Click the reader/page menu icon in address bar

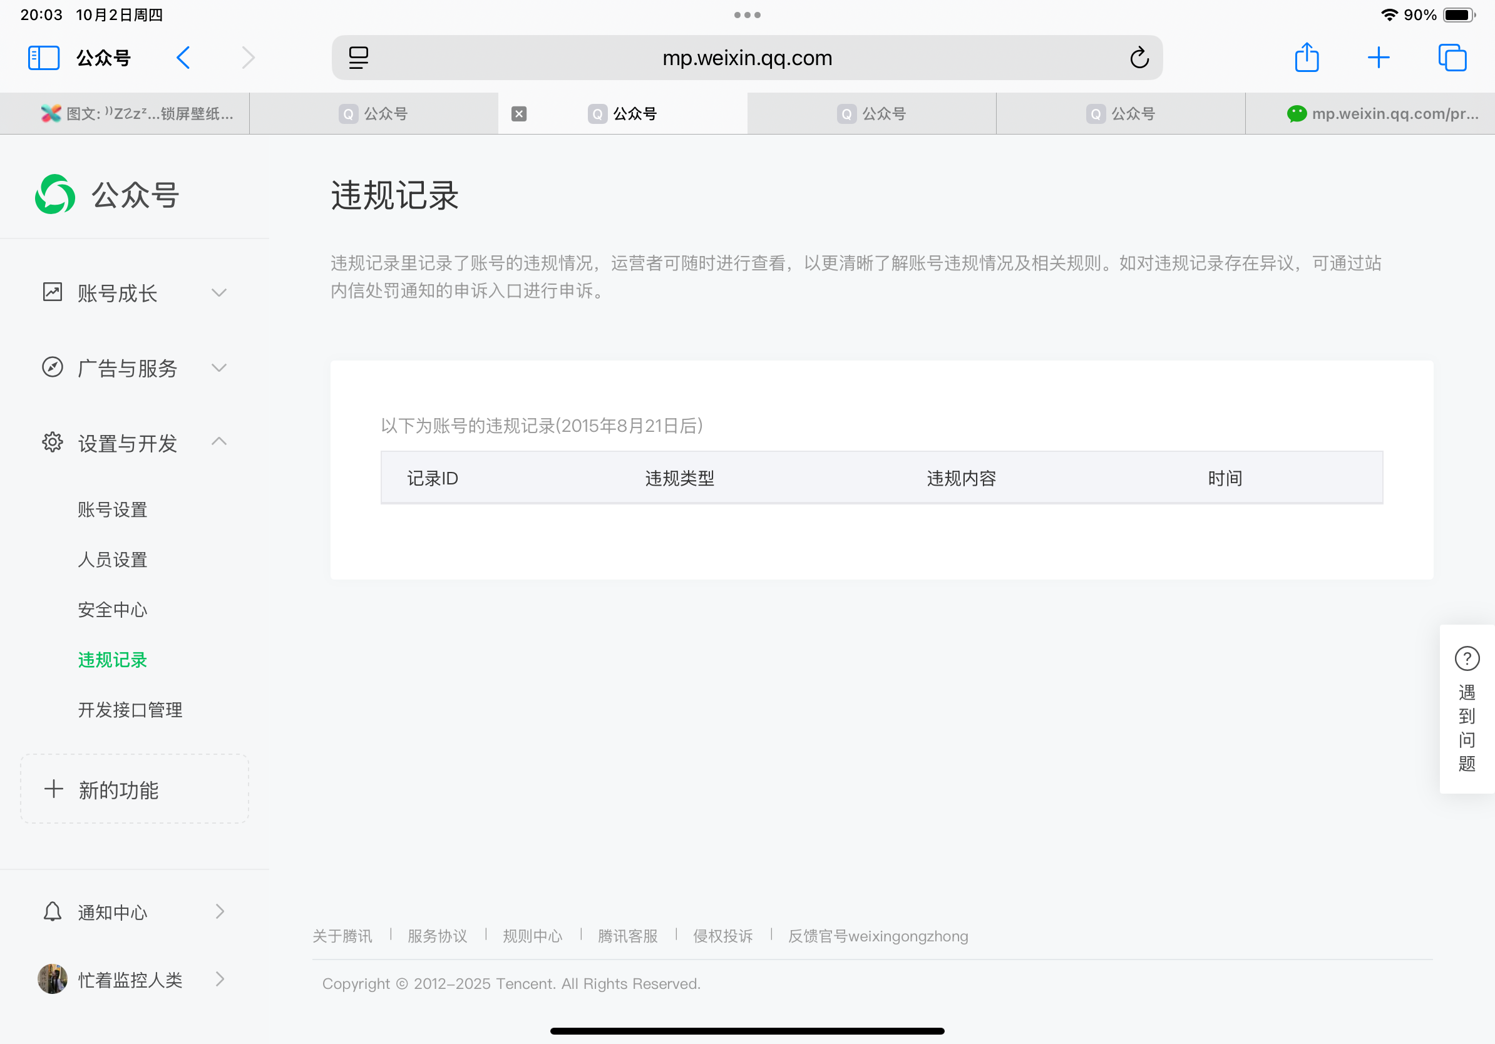click(x=358, y=58)
